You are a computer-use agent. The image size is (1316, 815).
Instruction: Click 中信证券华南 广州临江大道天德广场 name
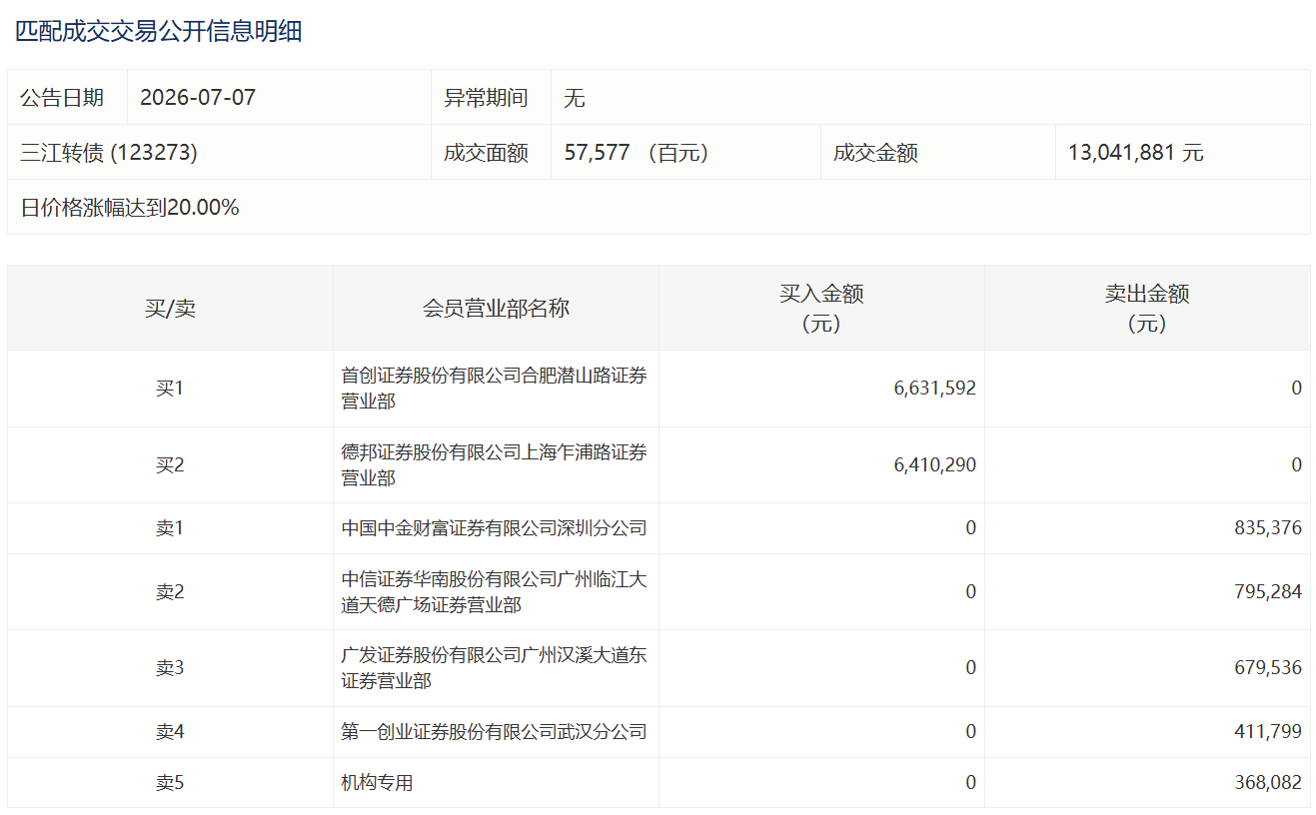pos(495,592)
